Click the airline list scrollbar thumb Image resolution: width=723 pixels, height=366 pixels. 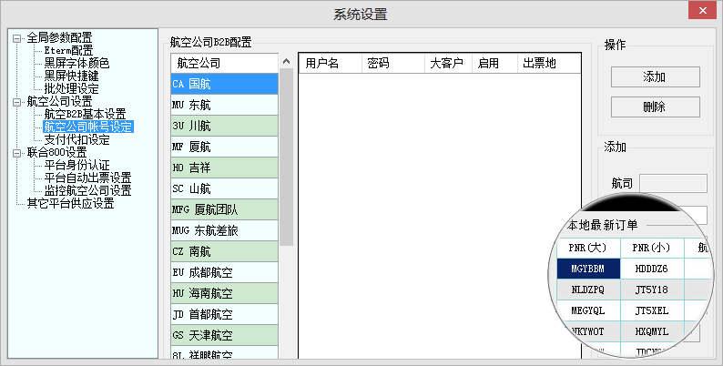point(286,157)
